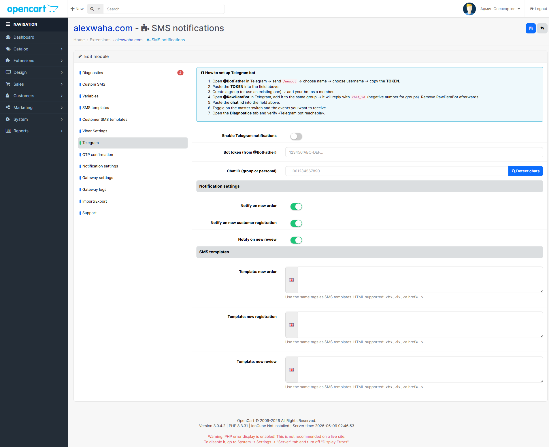Click the Bot token input field
The width and height of the screenshot is (549, 447).
(x=414, y=152)
